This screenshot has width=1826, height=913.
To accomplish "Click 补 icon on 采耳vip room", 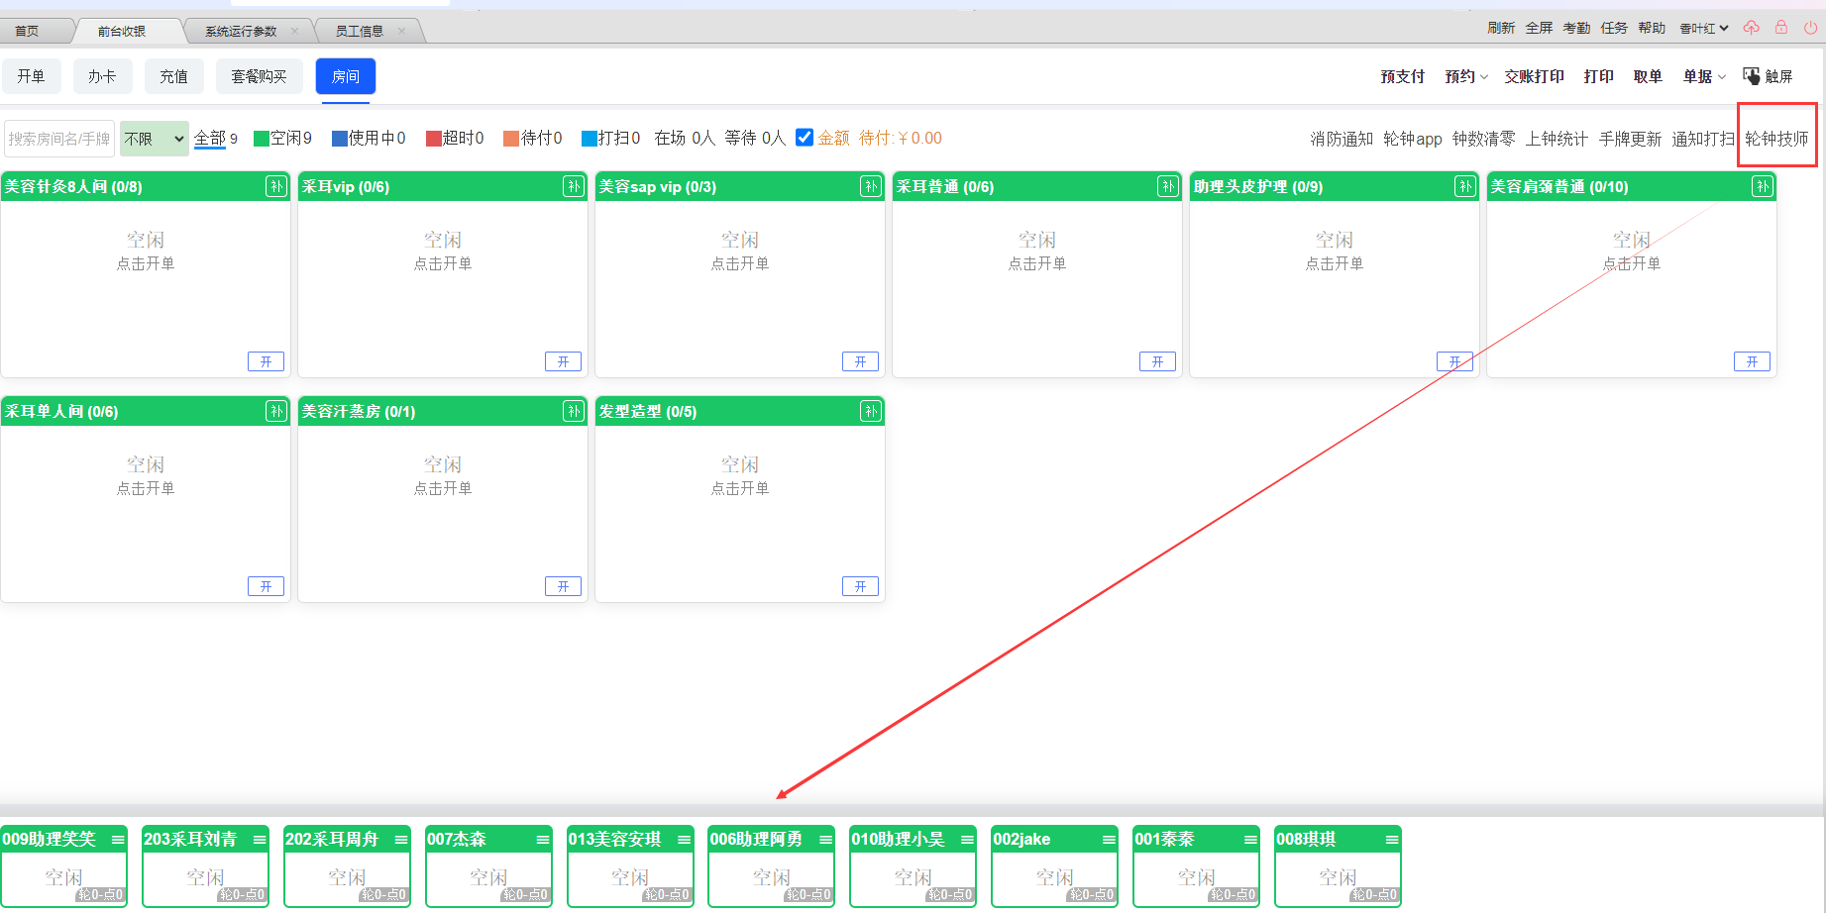I will point(574,186).
